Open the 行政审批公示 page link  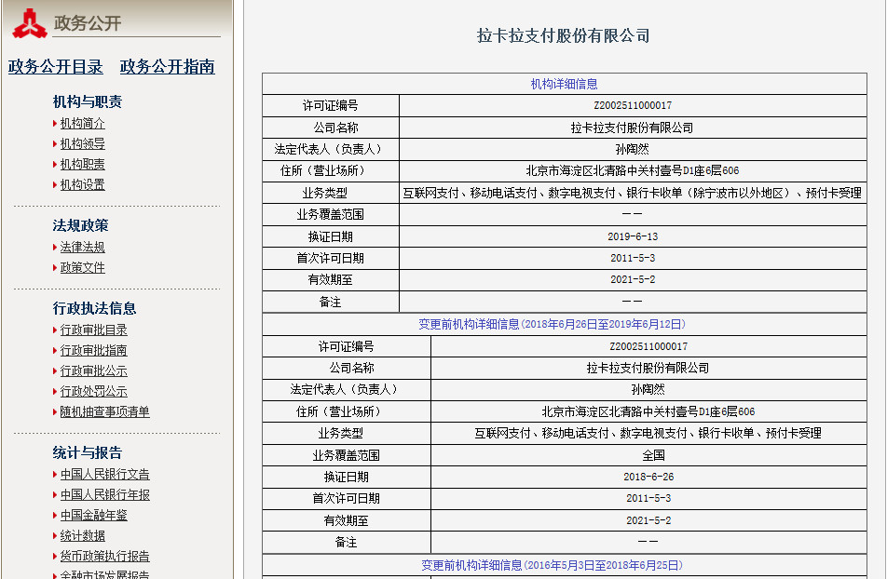pos(93,371)
